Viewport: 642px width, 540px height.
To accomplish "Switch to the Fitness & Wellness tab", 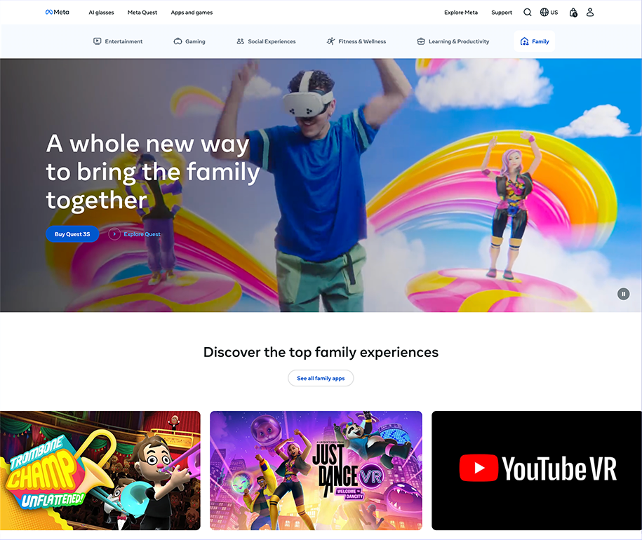I will [356, 41].
